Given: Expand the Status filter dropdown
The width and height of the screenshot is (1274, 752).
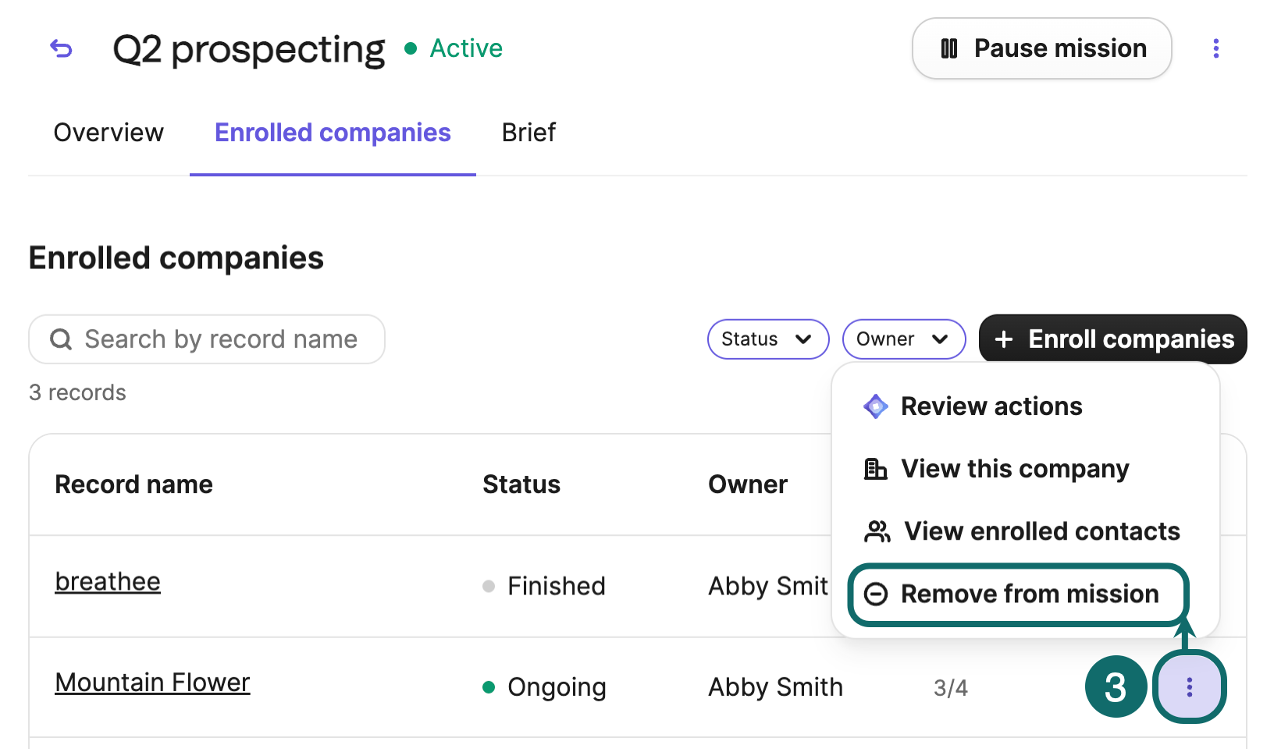Looking at the screenshot, I should [x=768, y=339].
